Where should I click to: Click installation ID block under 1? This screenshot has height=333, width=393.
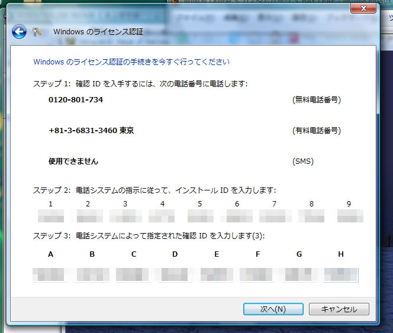click(51, 216)
